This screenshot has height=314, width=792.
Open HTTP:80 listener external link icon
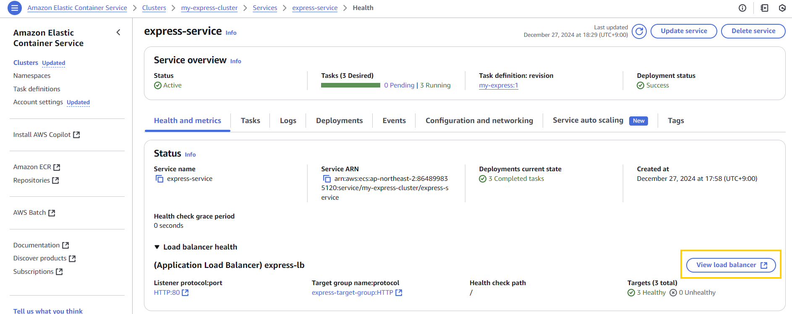click(185, 293)
